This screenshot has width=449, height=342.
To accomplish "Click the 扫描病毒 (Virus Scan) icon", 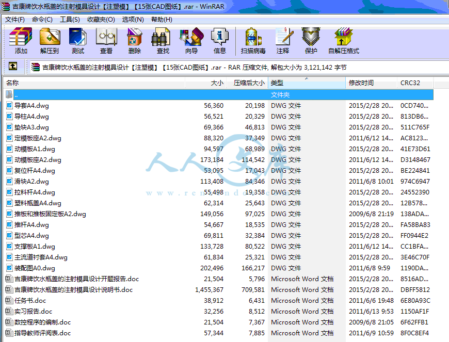I will click(253, 37).
